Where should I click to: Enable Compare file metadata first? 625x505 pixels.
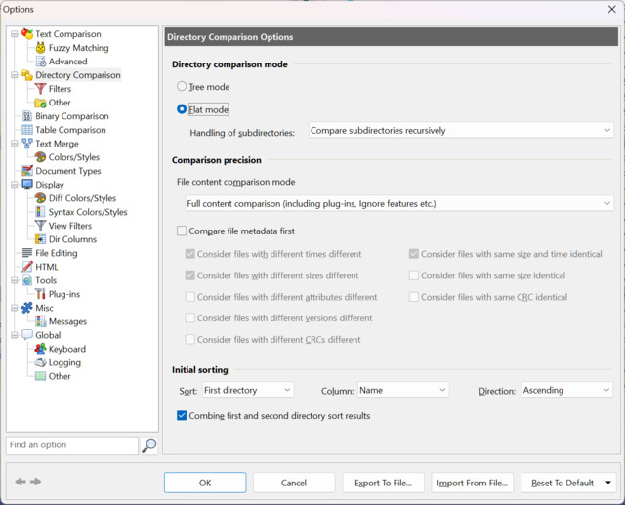pyautogui.click(x=182, y=231)
